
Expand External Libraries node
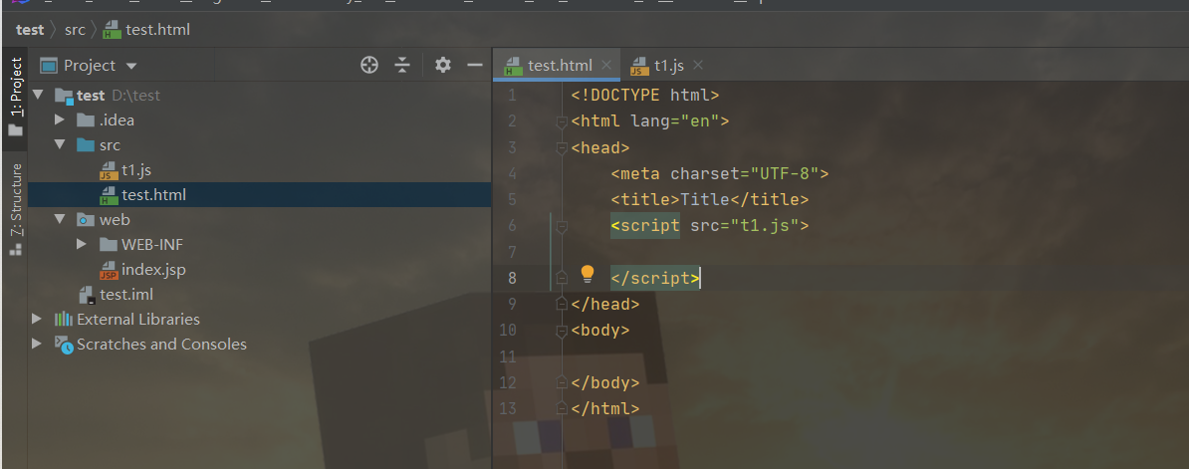pos(37,319)
